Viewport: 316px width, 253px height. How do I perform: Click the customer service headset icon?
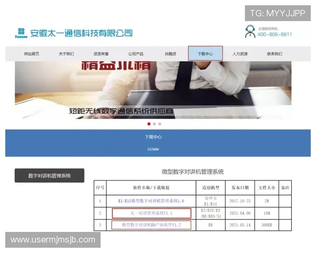pyautogui.click(x=250, y=31)
